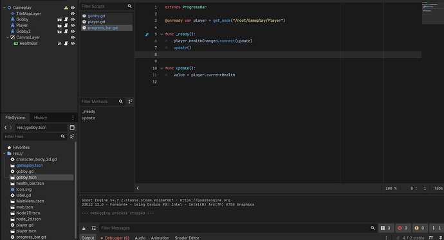The image size is (444, 240).
Task: Click the 100 % zoom level button
Action: 391,188
